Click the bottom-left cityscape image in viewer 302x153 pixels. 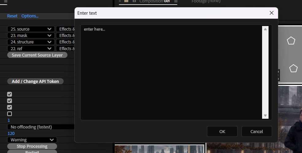tap(160, 149)
